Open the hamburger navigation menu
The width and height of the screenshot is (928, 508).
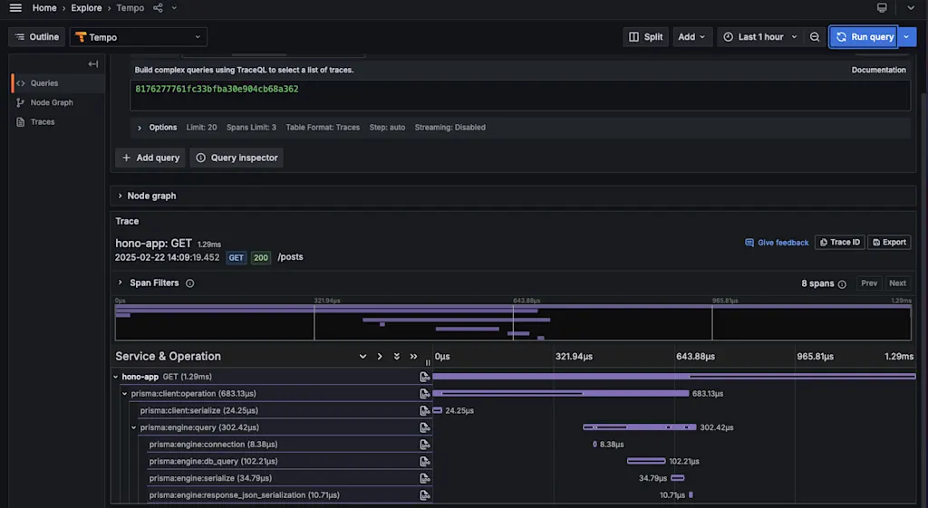(x=15, y=7)
